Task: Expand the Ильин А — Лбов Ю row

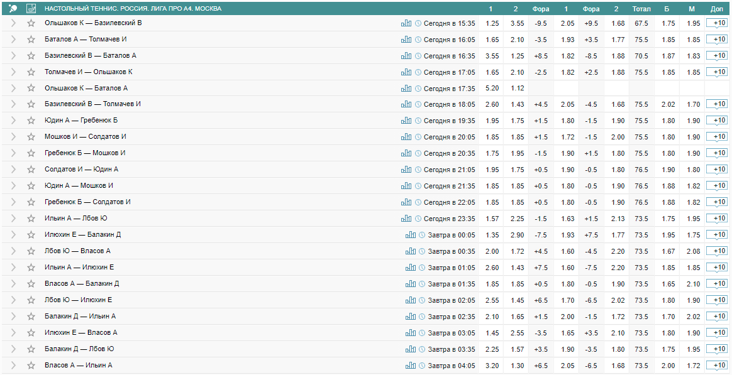Action: pyautogui.click(x=13, y=219)
